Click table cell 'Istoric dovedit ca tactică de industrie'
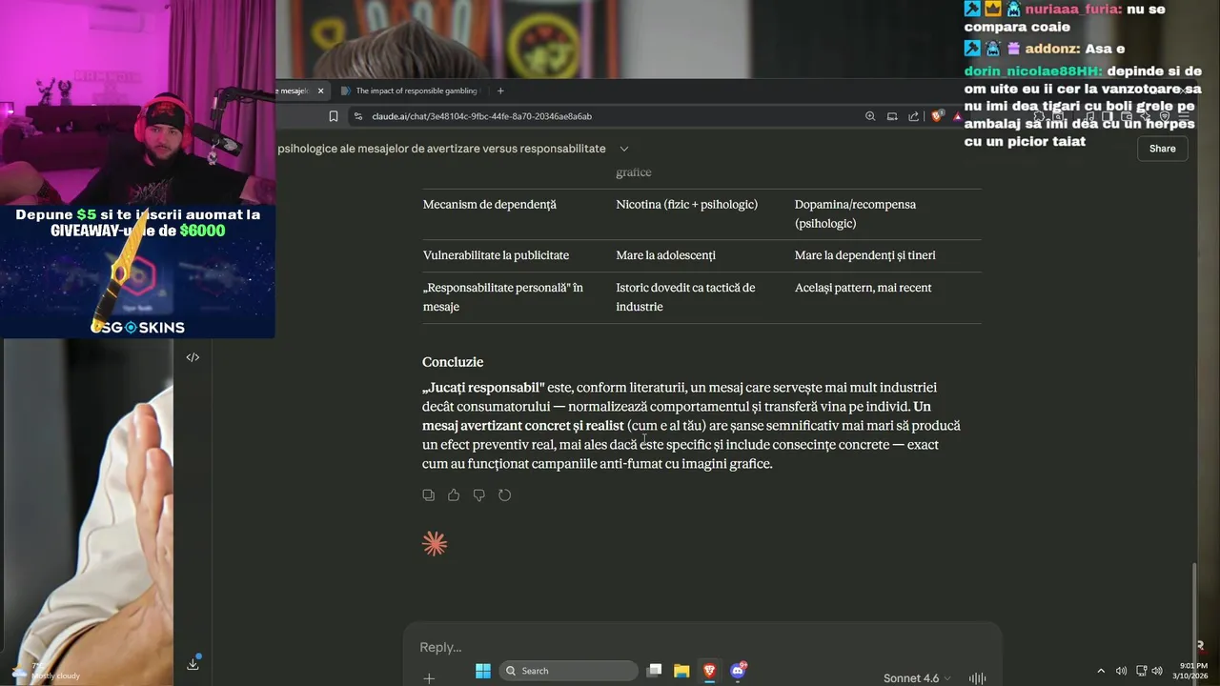Screen dimensions: 1220x686 (x=685, y=297)
